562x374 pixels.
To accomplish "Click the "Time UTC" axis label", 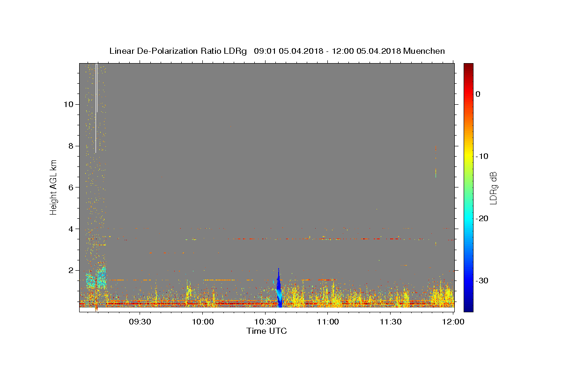I will pos(266,331).
